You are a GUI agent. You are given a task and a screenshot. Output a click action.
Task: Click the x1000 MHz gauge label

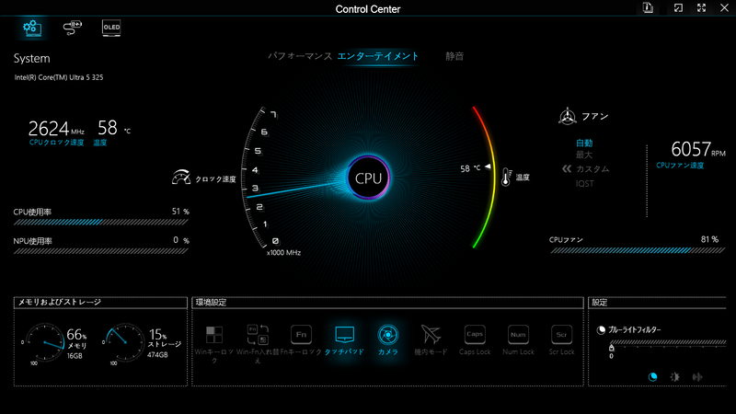point(283,252)
